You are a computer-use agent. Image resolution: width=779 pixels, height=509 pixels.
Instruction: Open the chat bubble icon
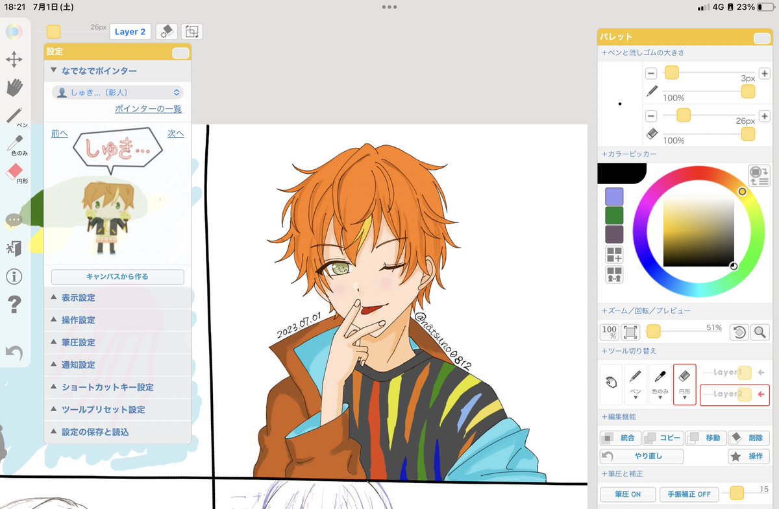13,220
